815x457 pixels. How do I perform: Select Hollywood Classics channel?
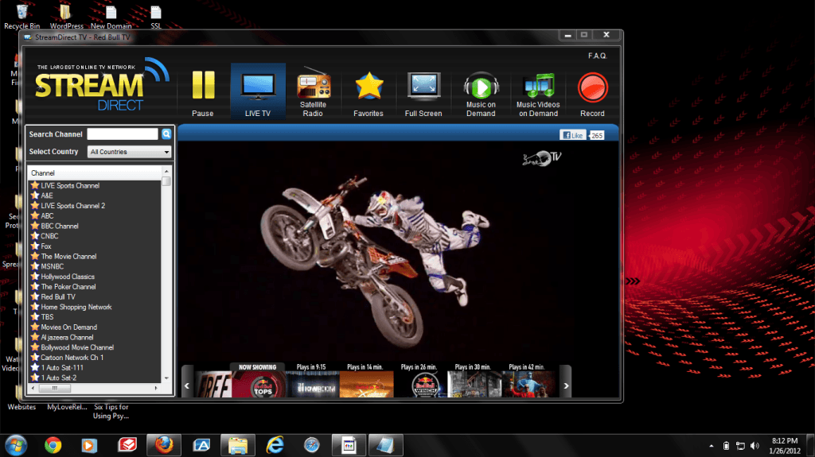[x=68, y=277]
